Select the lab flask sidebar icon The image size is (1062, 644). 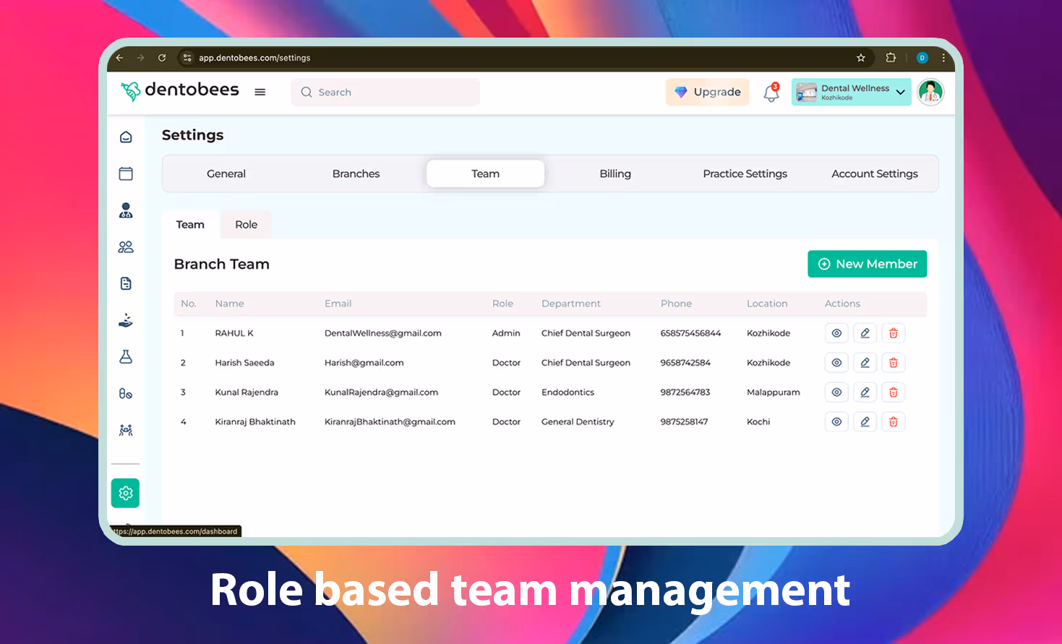(x=126, y=356)
